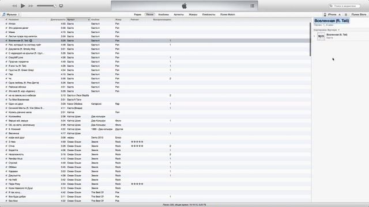Open the Up Next list icon

pyautogui.click(x=252, y=6)
